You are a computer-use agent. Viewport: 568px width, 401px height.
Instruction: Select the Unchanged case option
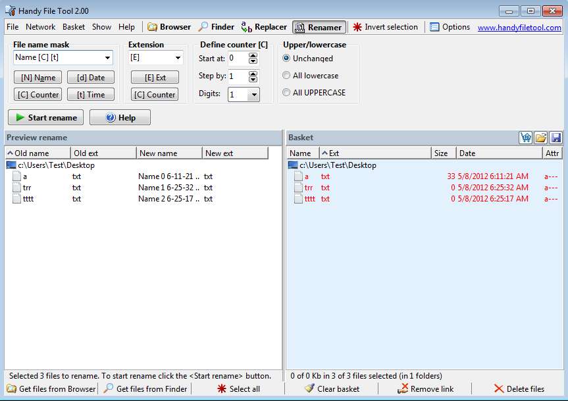tap(286, 59)
